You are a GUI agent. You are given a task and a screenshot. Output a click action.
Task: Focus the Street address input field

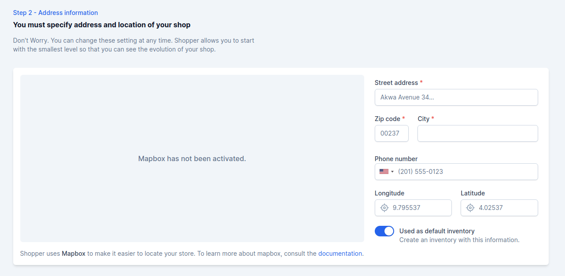pyautogui.click(x=456, y=97)
